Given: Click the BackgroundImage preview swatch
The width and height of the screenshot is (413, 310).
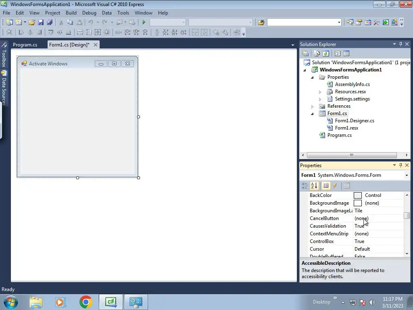Looking at the screenshot, I should (x=357, y=203).
